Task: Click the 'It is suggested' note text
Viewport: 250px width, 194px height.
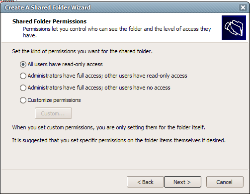Action: pos(119,140)
